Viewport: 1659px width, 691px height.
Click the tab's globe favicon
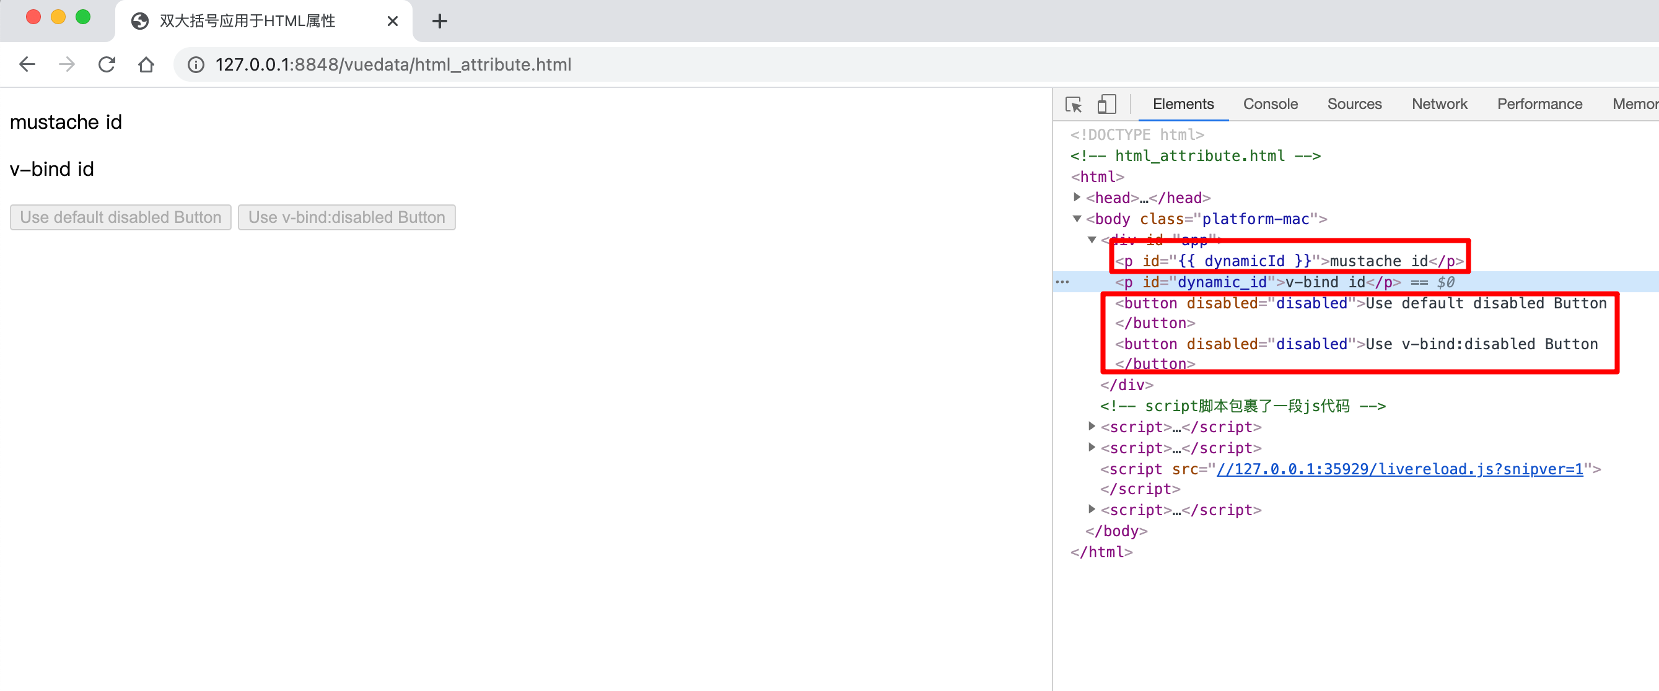140,21
